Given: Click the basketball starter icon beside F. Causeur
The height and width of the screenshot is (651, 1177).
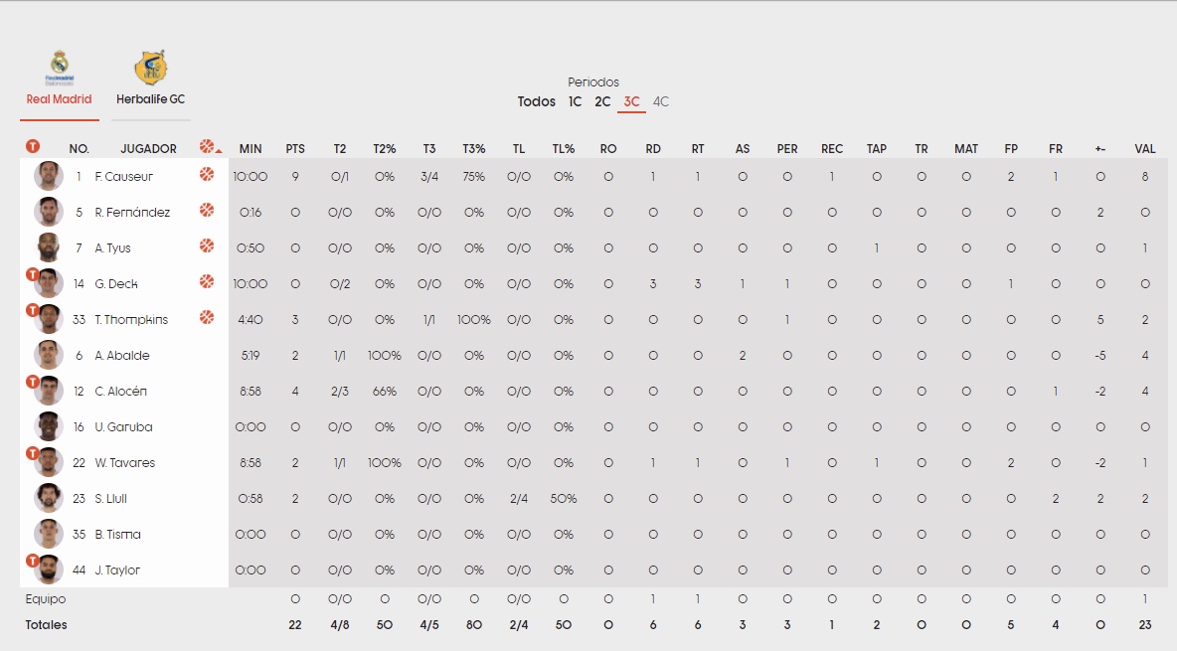Looking at the screenshot, I should (207, 175).
